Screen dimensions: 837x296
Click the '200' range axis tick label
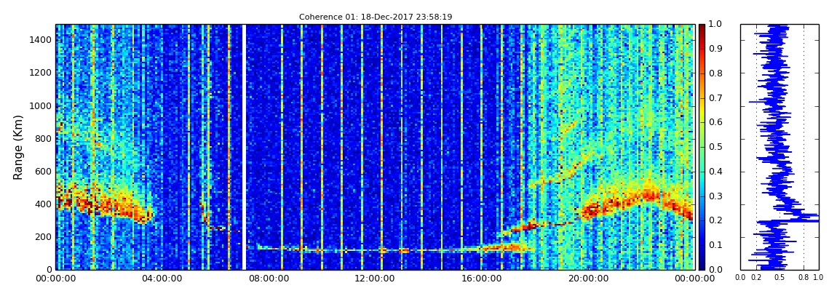pos(45,237)
